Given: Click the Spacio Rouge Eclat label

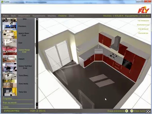Looking at the screenshot, I should point(24,51).
